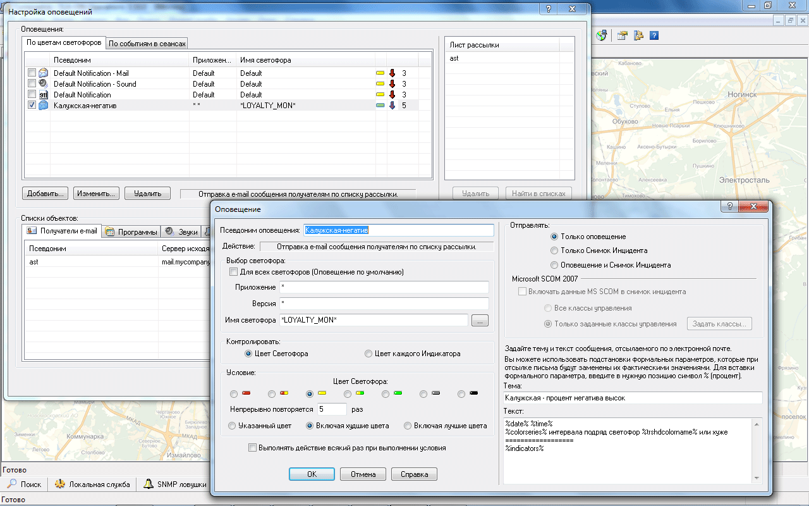This screenshot has height=506, width=809.
Task: Select the green traffic light color
Action: pyautogui.click(x=386, y=394)
